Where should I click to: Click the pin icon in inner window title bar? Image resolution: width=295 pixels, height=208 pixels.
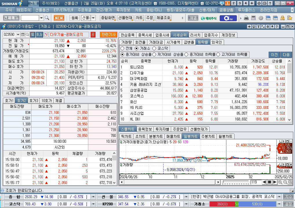point(272,27)
